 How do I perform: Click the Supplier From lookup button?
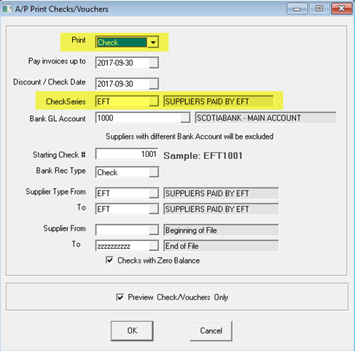[x=154, y=230]
